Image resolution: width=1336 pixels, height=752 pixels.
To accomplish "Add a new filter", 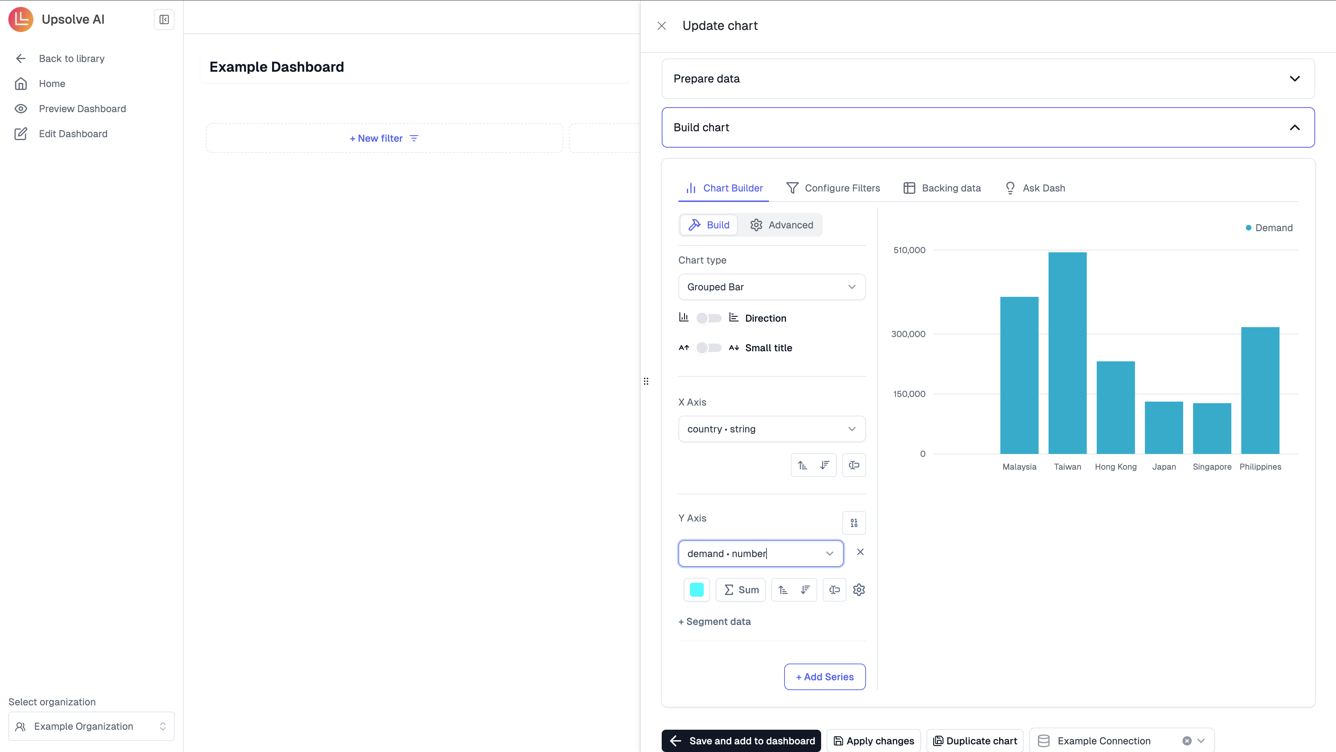I will [384, 139].
